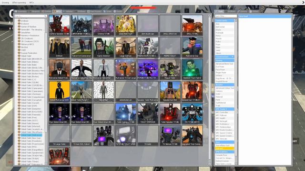
Task: Select the Speakerman 800 NPC icon
Action: click(x=170, y=92)
